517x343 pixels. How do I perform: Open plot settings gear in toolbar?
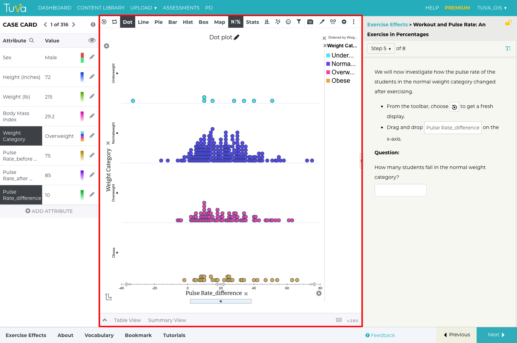[x=344, y=22]
